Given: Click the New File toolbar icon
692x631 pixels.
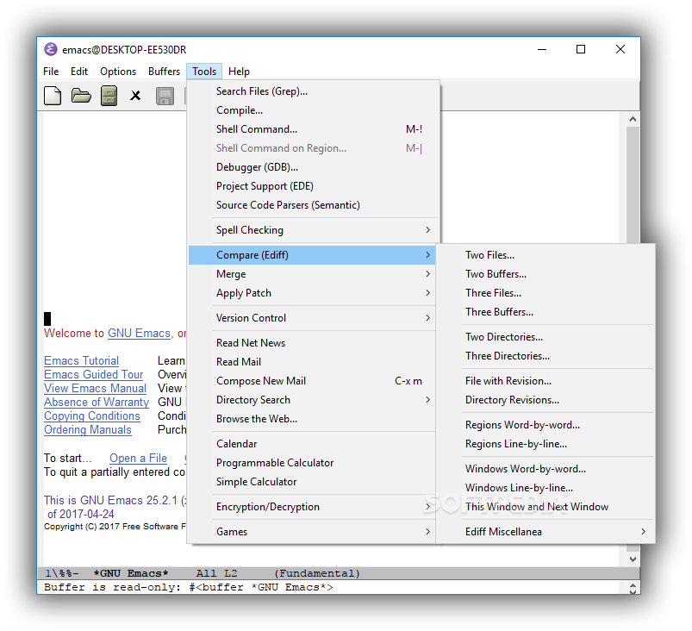Looking at the screenshot, I should coord(53,96).
